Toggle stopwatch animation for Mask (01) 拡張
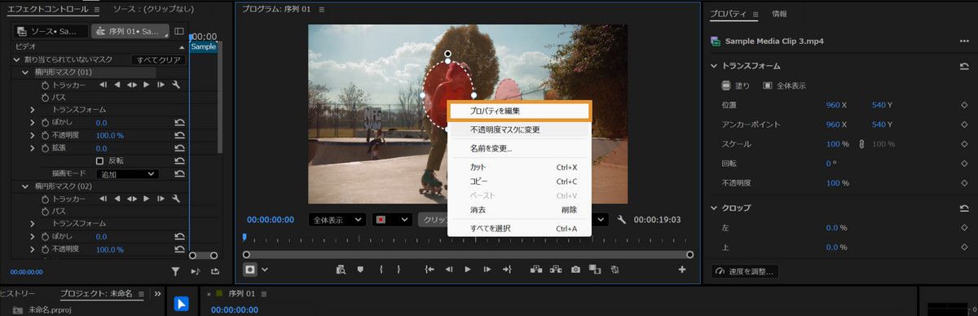The image size is (978, 316). click(x=45, y=148)
